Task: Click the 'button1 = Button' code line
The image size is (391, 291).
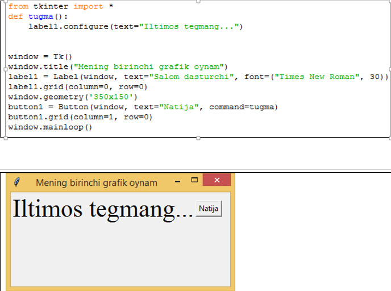Action: click(x=142, y=107)
